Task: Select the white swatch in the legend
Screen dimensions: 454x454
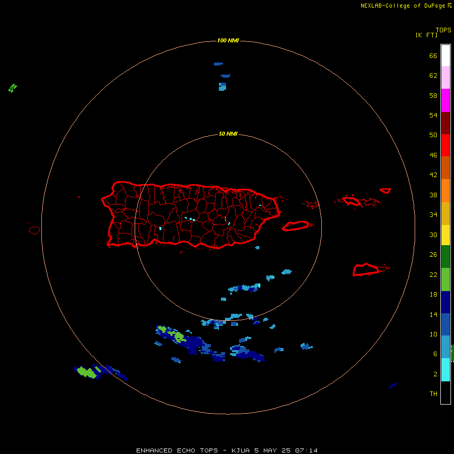Action: tap(445, 55)
